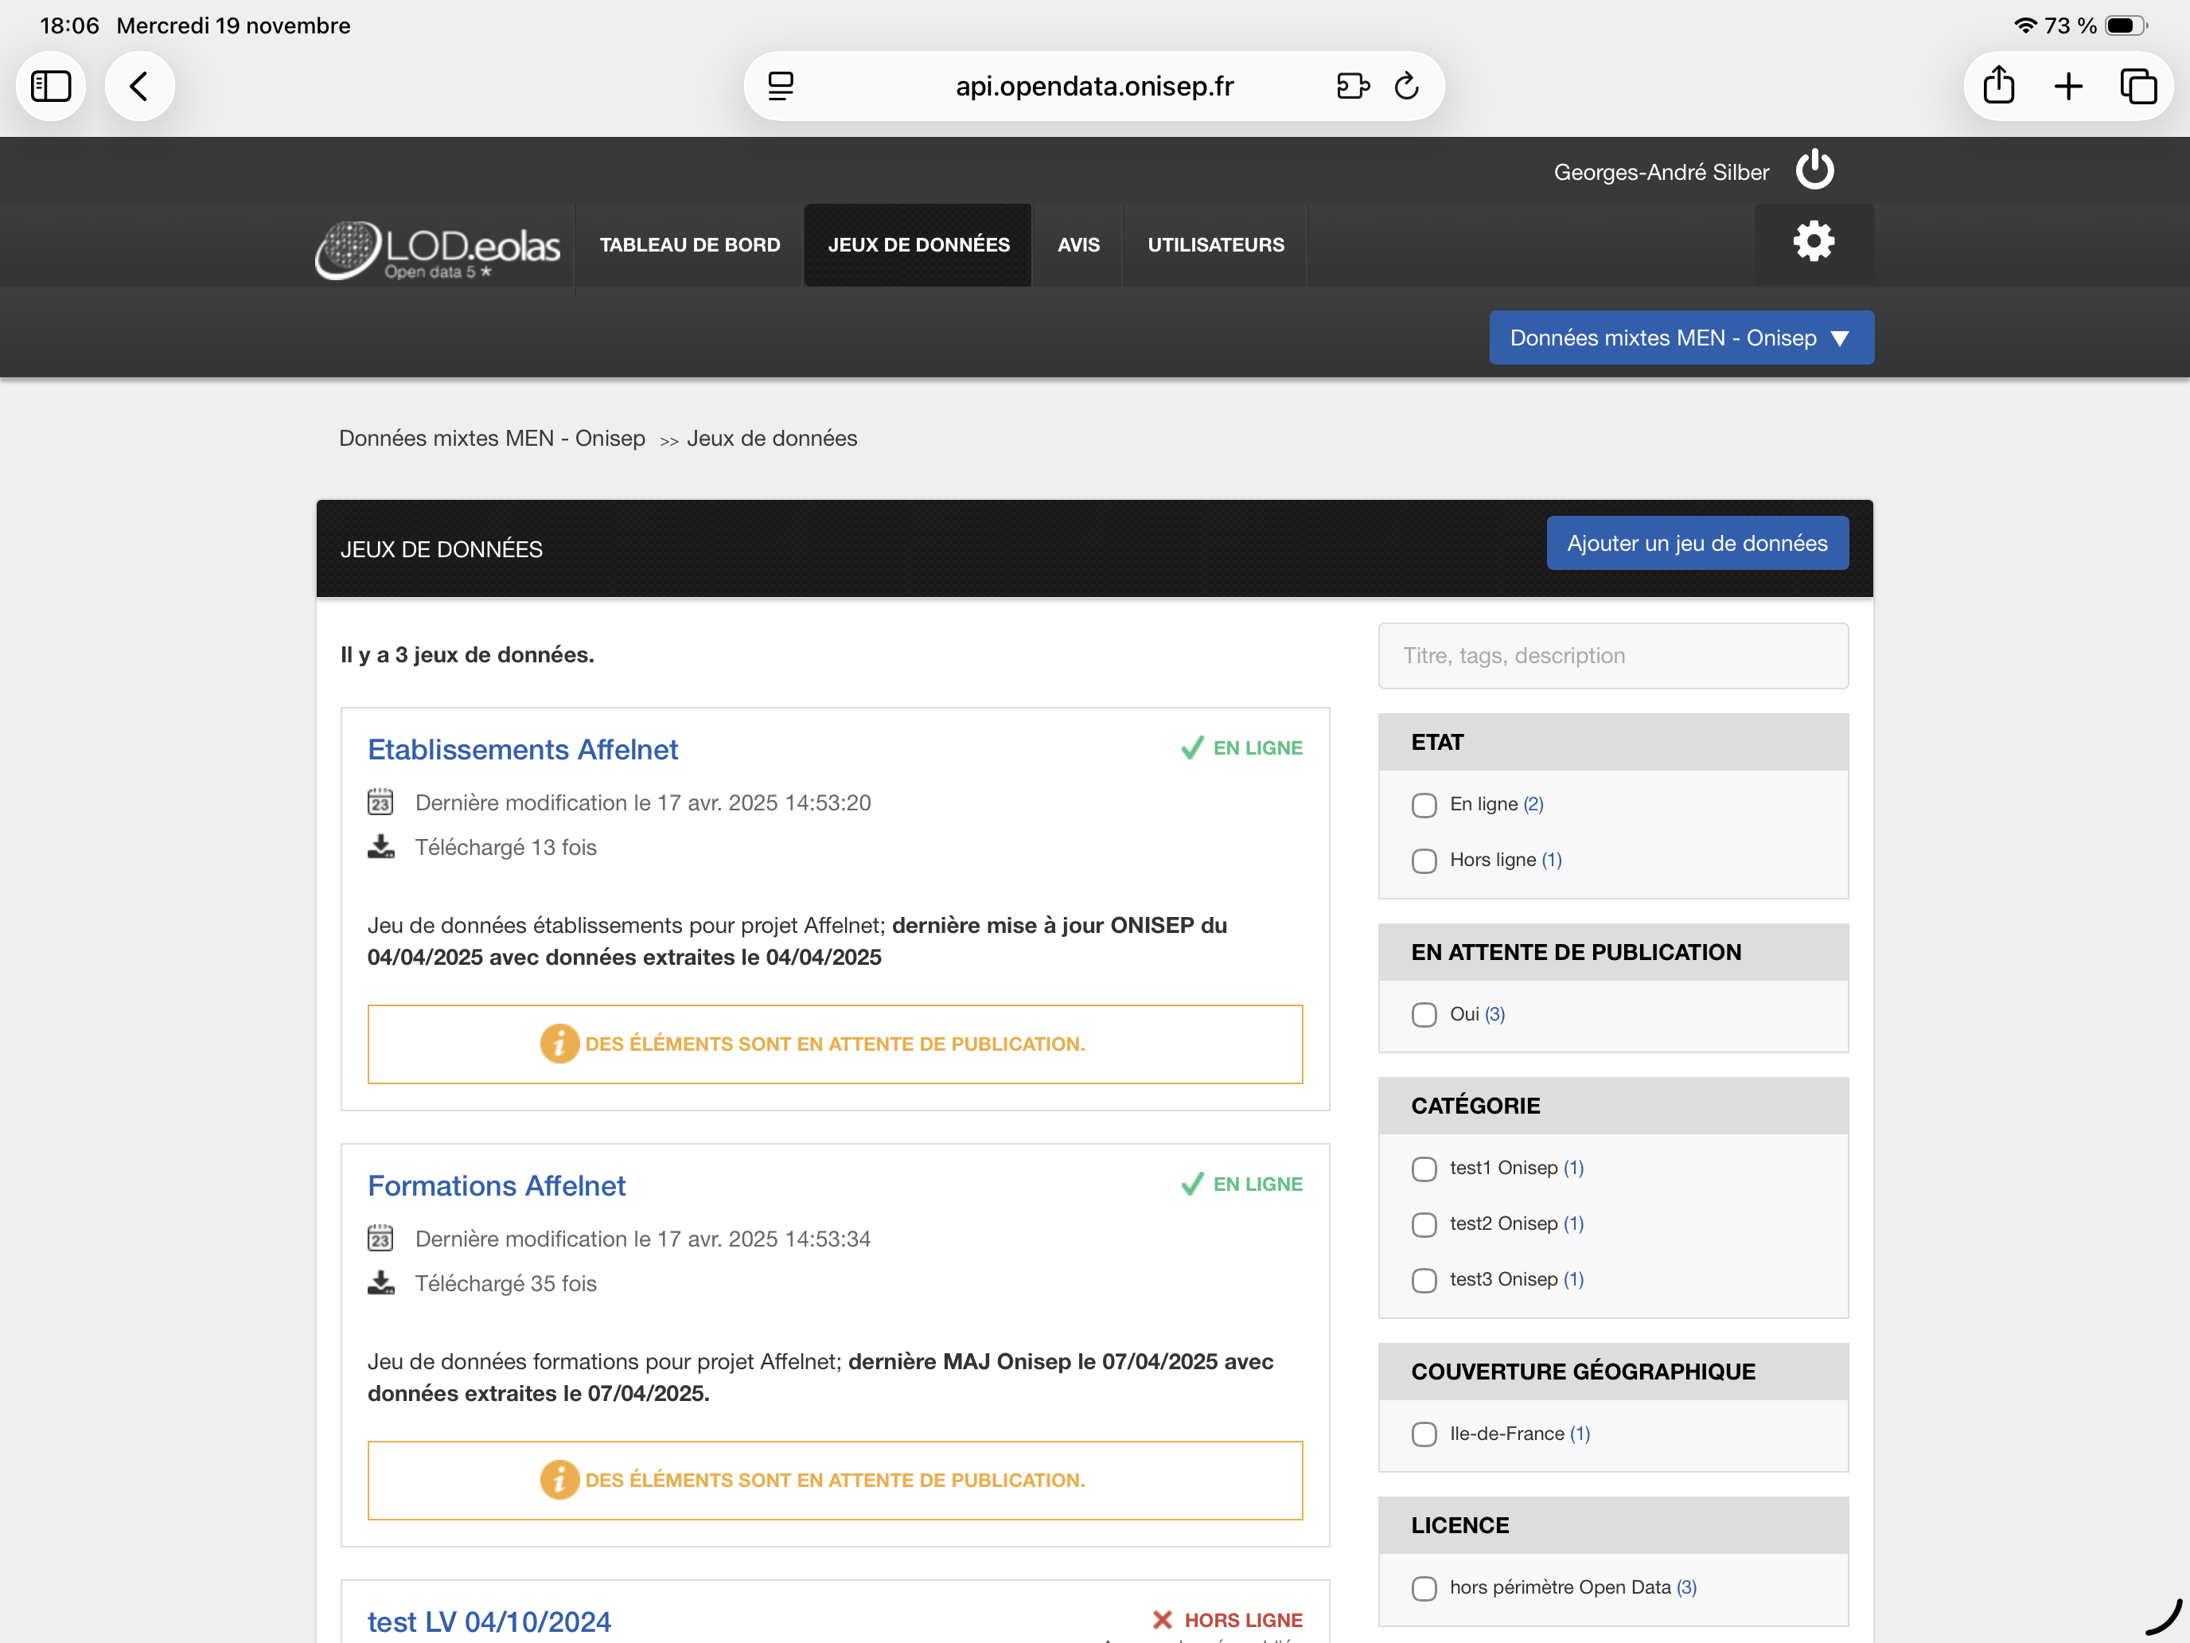Tick the test2 Onisep category checkbox
Image resolution: width=2190 pixels, height=1643 pixels.
(1424, 1224)
